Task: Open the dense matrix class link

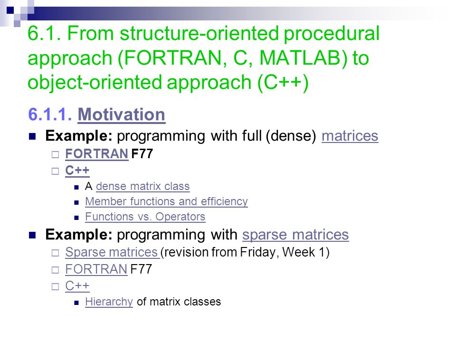Action: click(143, 186)
